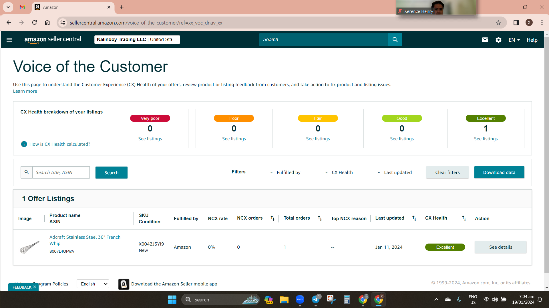Close the Amazon browser tab
The width and height of the screenshot is (549, 308).
pos(109,7)
